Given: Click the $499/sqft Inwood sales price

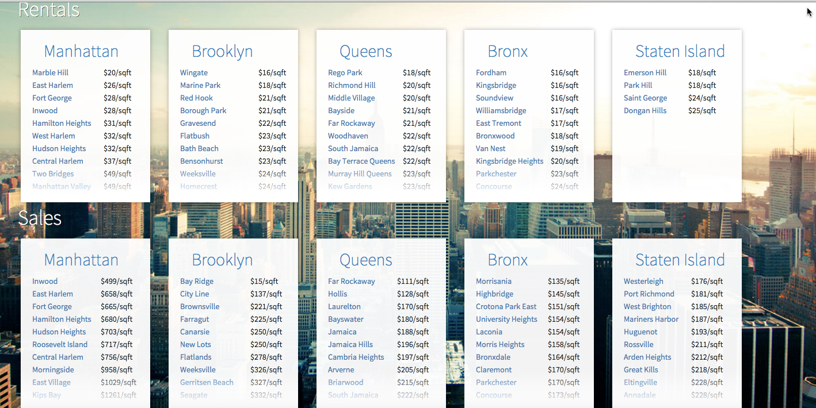Looking at the screenshot, I should point(116,281).
